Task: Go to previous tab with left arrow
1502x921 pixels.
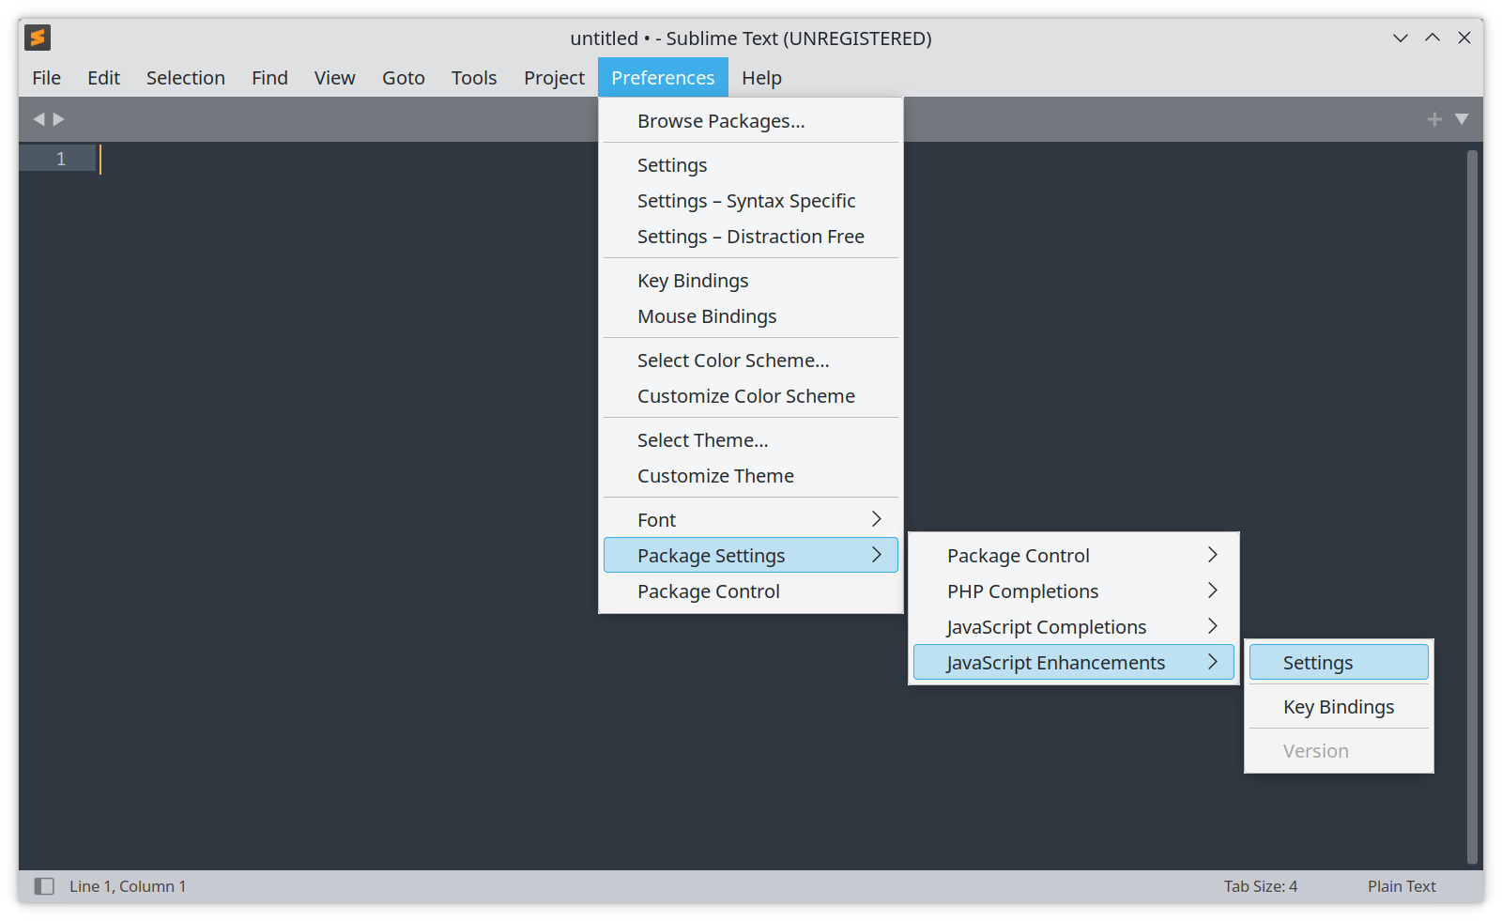Action: coord(38,119)
